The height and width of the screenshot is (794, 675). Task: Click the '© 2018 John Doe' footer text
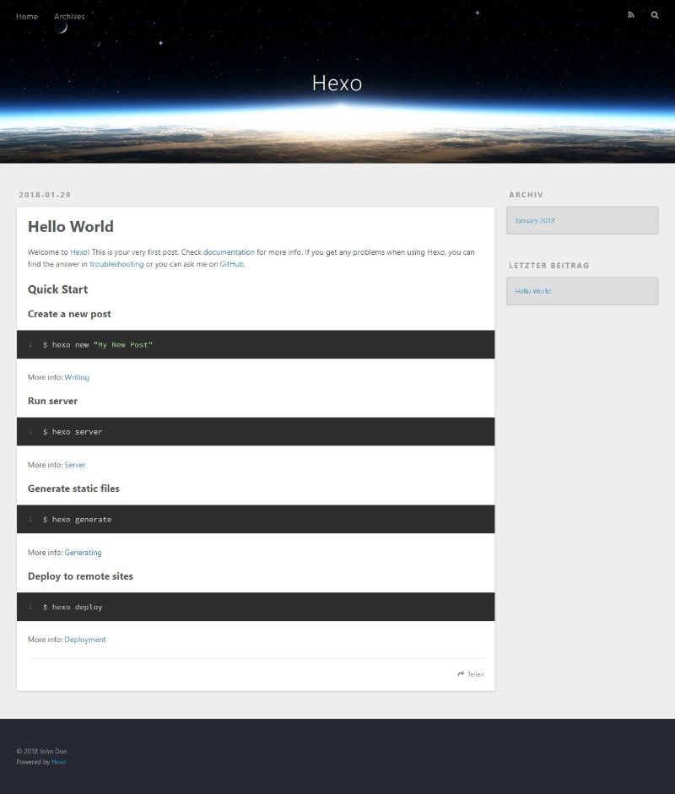(x=41, y=752)
